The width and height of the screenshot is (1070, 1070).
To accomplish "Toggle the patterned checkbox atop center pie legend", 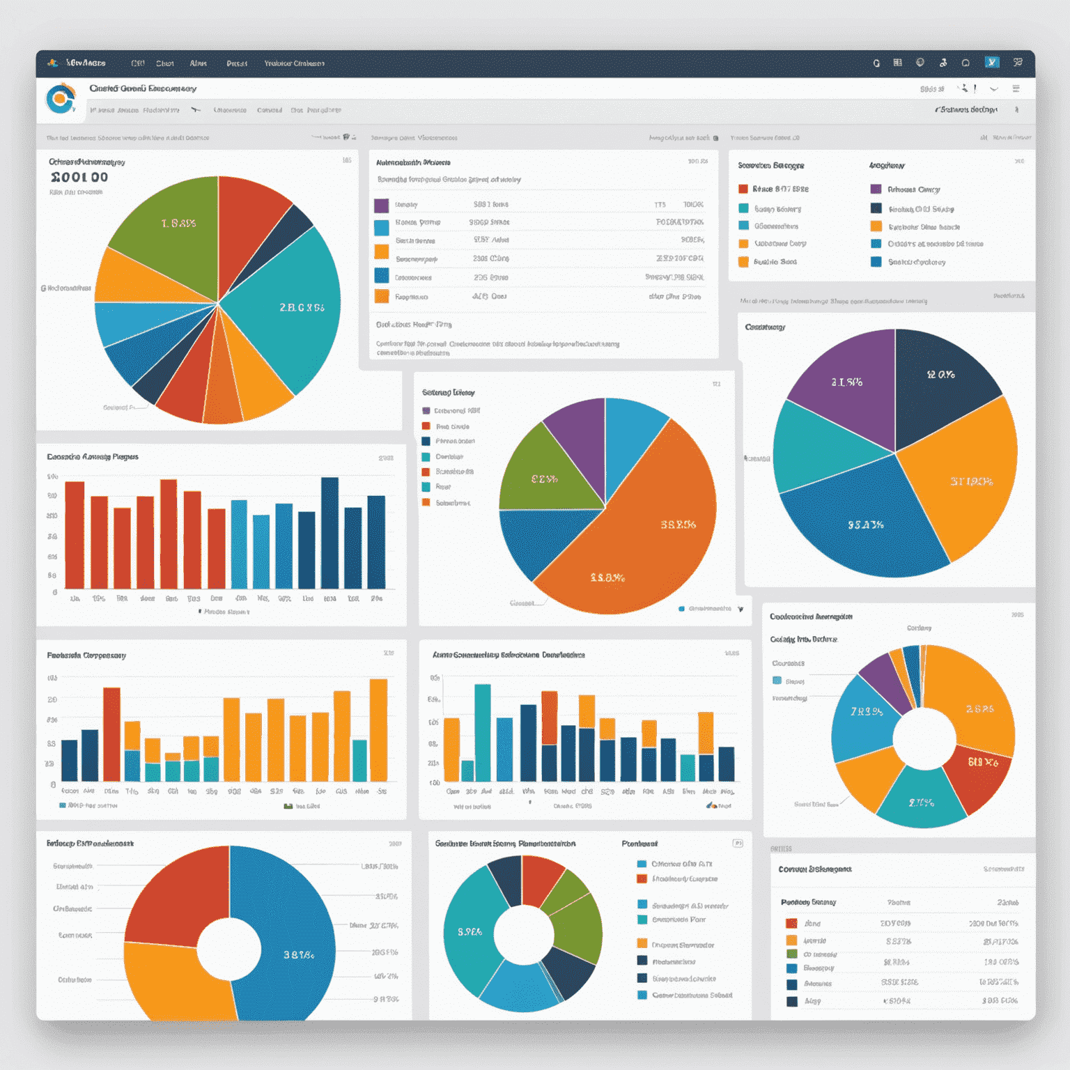I will point(426,411).
